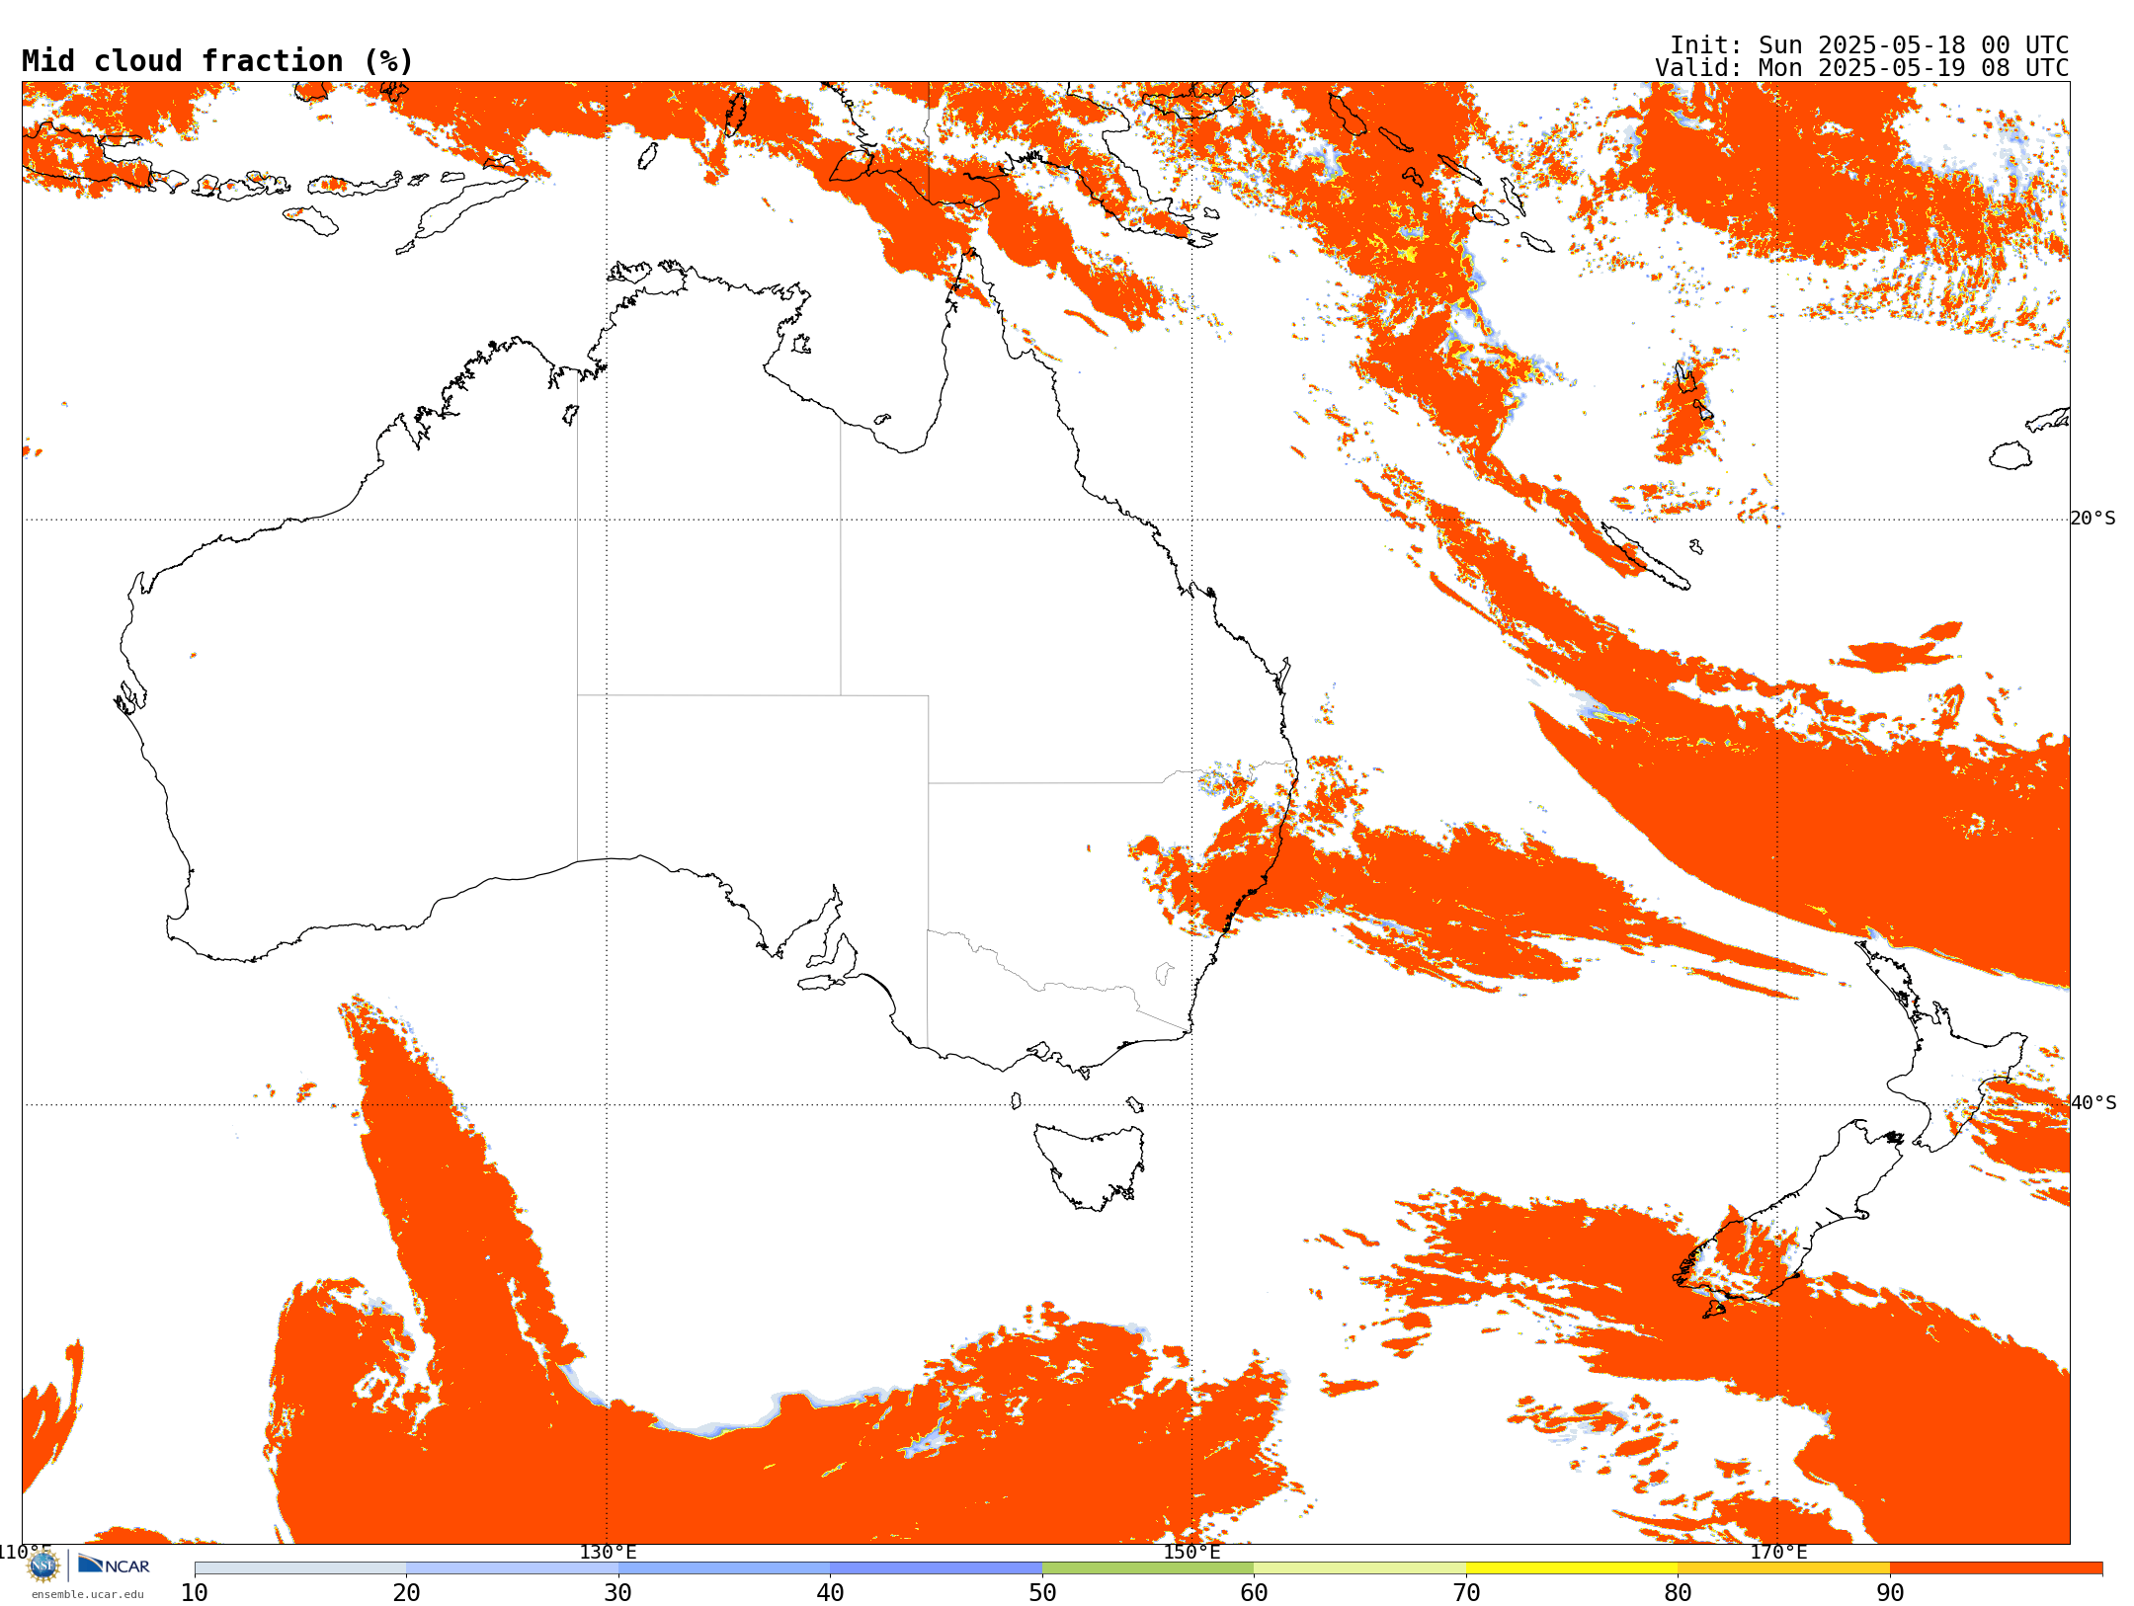Click the green 50-60 colorbar segment

[x=1148, y=1567]
